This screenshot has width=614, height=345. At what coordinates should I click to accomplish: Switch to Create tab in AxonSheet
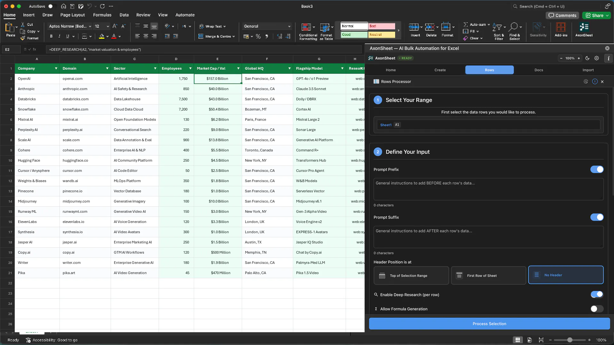tap(440, 70)
